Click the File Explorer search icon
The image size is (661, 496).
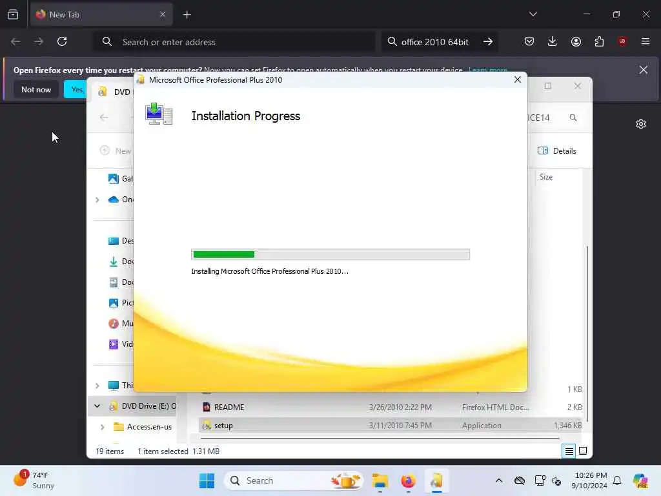point(573,118)
